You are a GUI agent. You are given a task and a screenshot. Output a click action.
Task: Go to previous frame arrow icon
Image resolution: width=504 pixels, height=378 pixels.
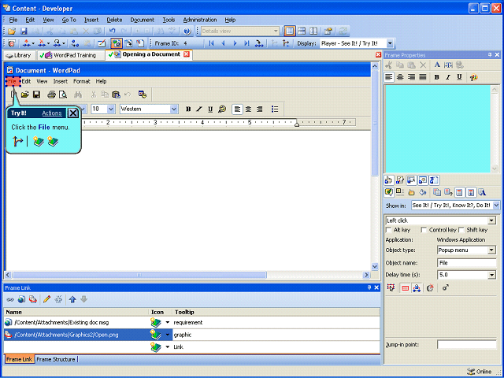pyautogui.click(x=223, y=43)
